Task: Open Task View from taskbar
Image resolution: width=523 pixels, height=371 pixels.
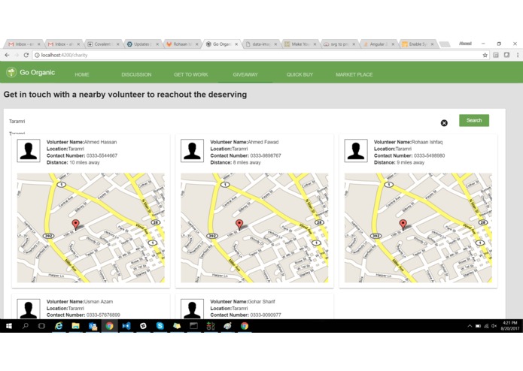Action: [41, 326]
